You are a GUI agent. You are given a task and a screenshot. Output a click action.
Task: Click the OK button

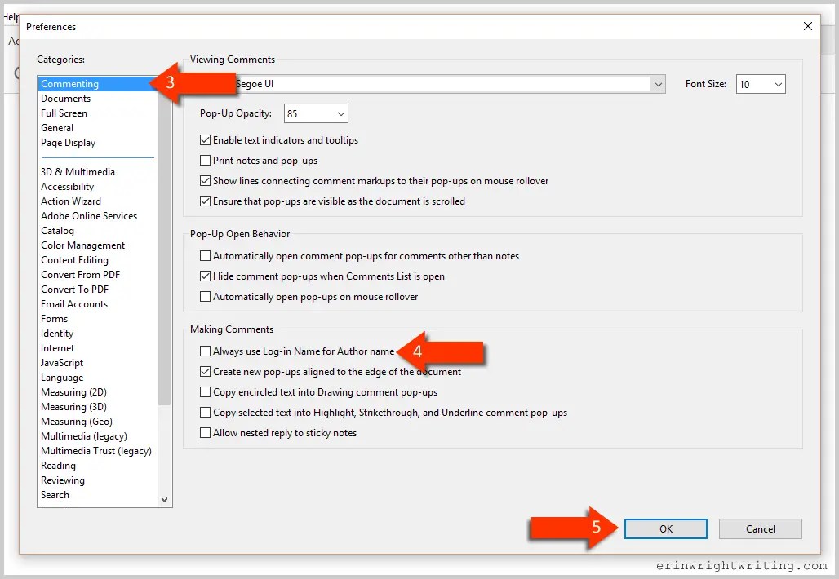click(665, 528)
